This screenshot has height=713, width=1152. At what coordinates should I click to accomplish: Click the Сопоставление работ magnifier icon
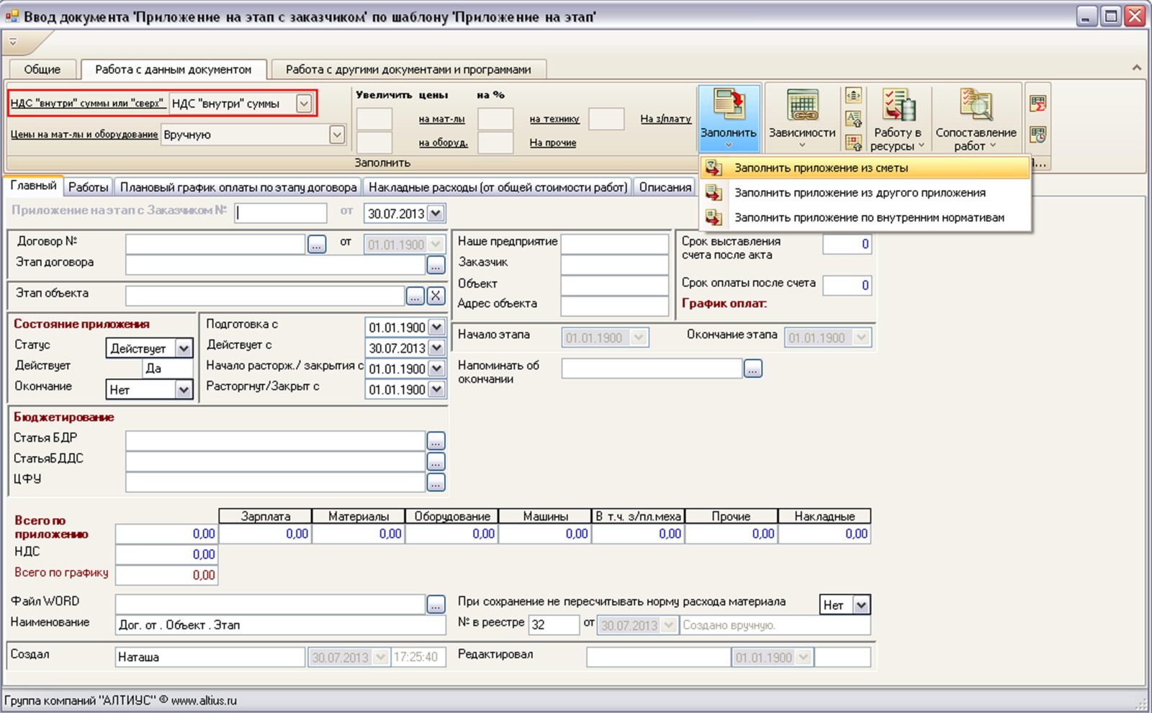(976, 106)
